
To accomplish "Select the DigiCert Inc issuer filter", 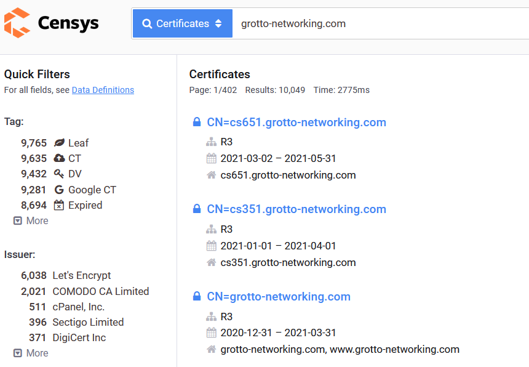I will [80, 337].
